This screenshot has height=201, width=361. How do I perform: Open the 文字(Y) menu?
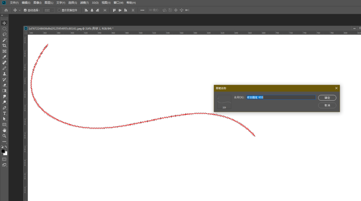tap(61, 3)
